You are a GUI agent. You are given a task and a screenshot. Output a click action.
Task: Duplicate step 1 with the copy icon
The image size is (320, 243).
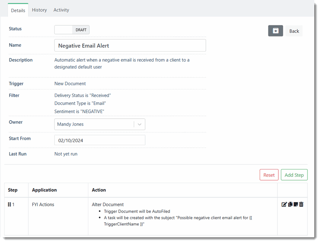(290, 204)
